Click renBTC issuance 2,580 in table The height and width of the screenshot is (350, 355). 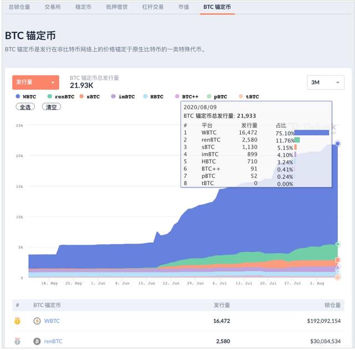[223, 341]
